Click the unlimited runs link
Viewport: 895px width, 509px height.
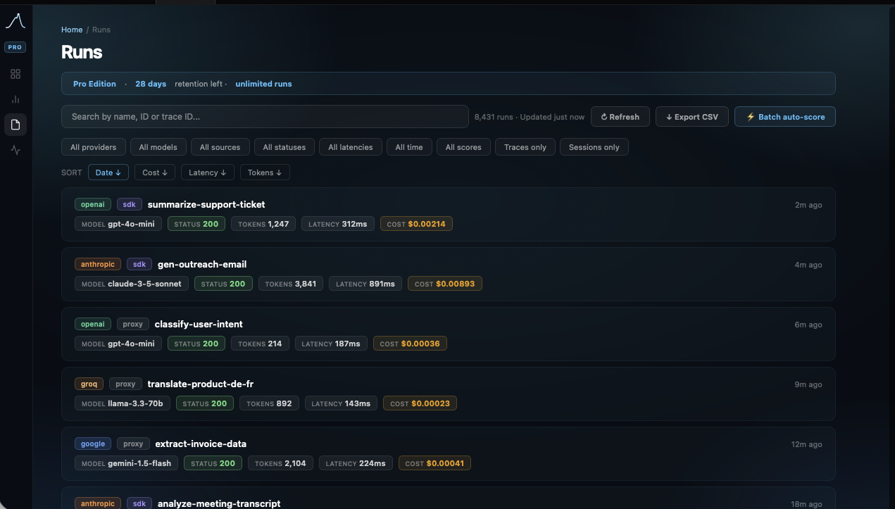[x=263, y=84]
